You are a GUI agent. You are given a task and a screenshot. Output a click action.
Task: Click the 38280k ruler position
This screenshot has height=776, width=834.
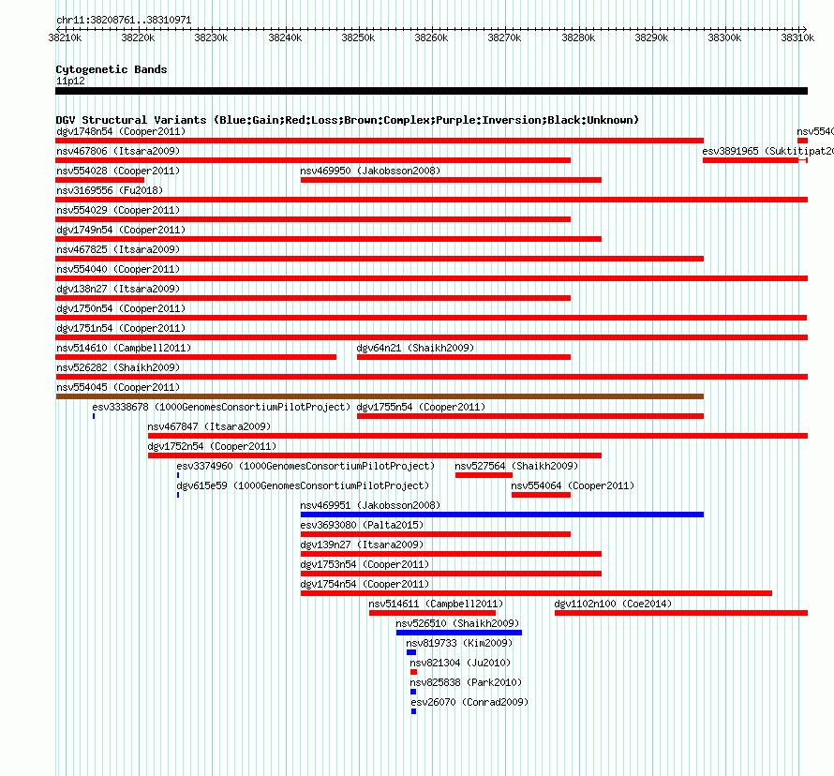tap(578, 37)
